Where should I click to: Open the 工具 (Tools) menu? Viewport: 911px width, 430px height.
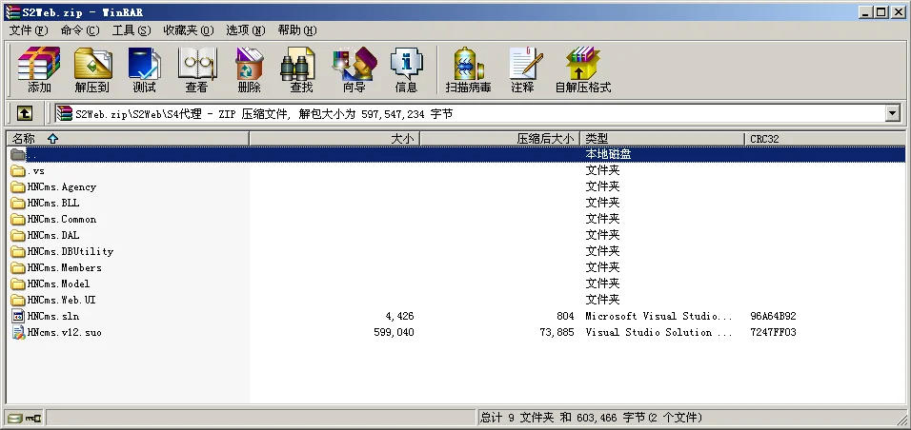[132, 30]
